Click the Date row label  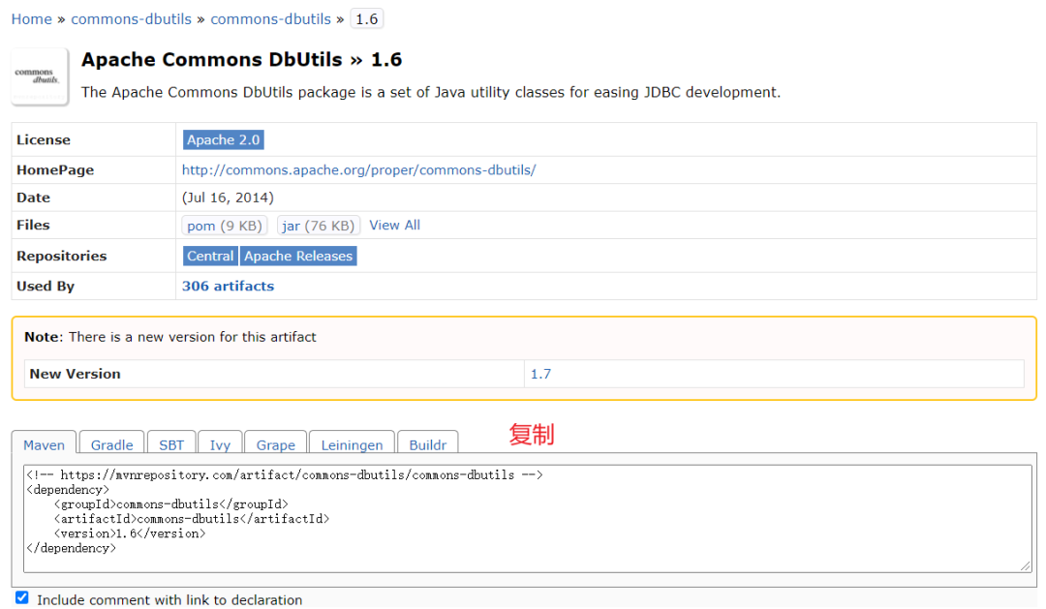click(x=33, y=198)
